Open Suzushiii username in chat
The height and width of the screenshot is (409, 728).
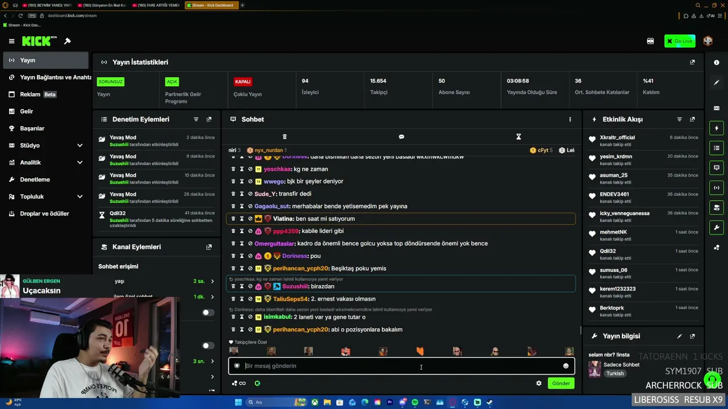pyautogui.click(x=295, y=286)
